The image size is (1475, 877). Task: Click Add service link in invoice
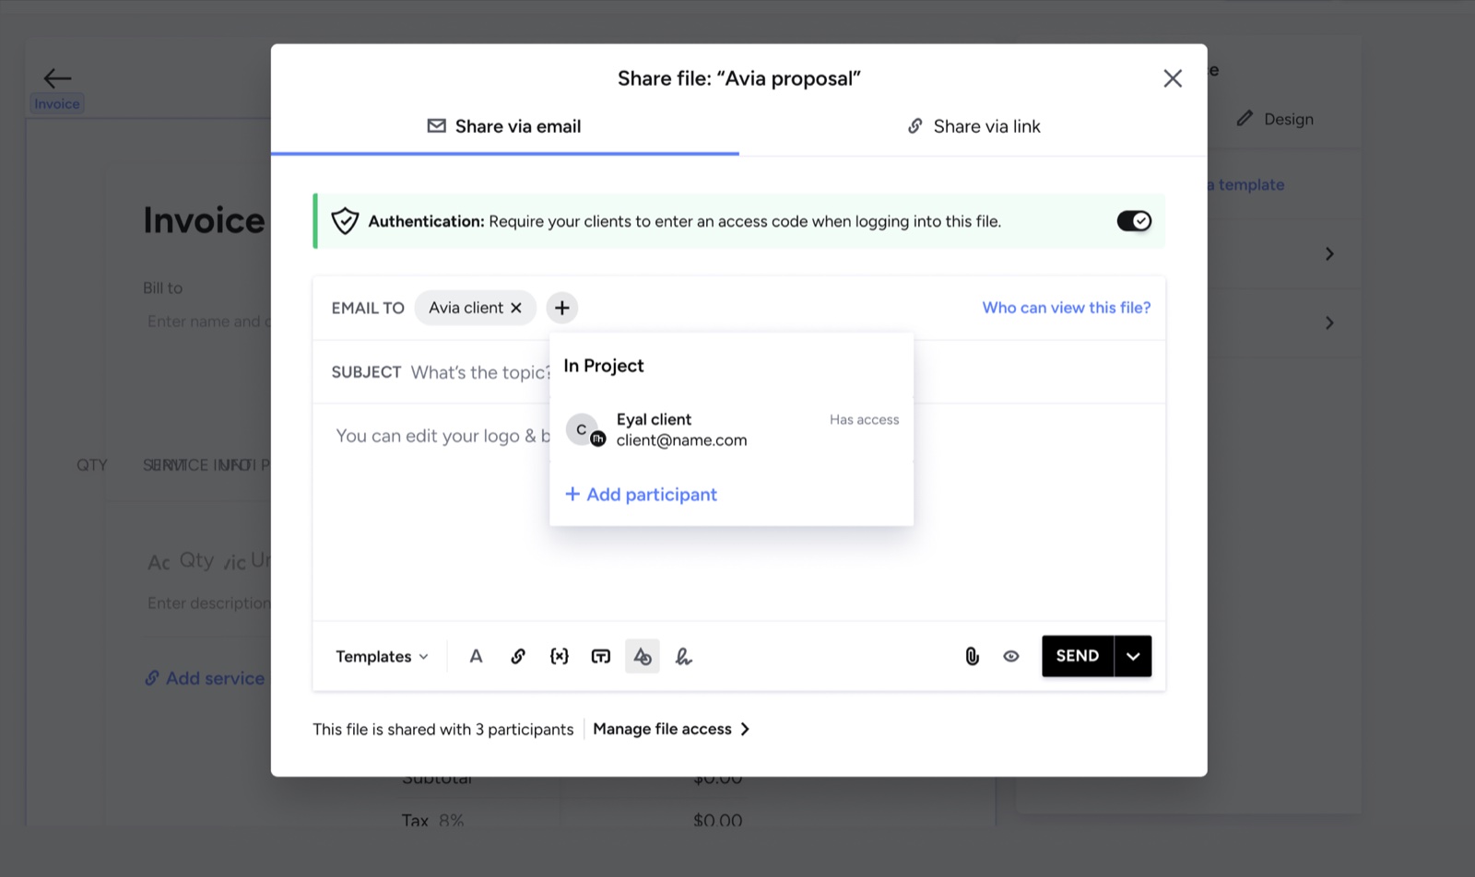(x=205, y=679)
